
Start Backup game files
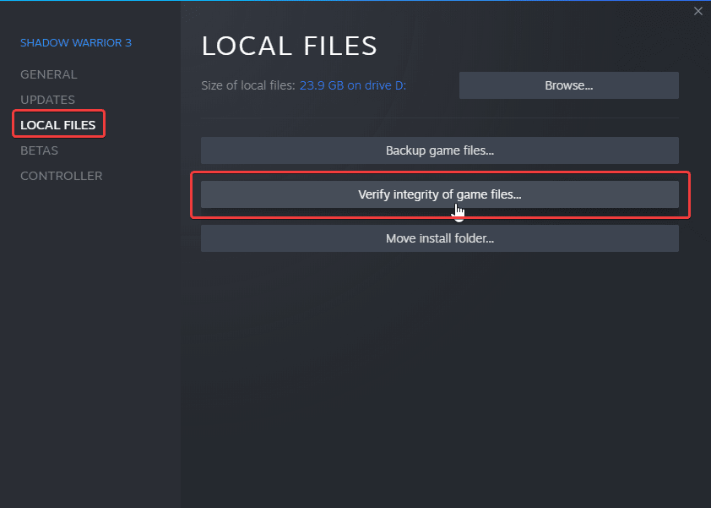tap(440, 150)
